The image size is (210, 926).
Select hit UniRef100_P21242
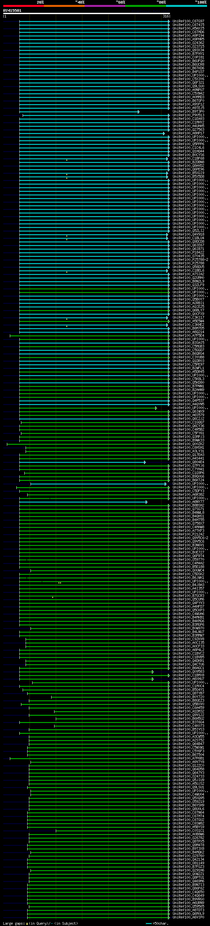(x=188, y=534)
